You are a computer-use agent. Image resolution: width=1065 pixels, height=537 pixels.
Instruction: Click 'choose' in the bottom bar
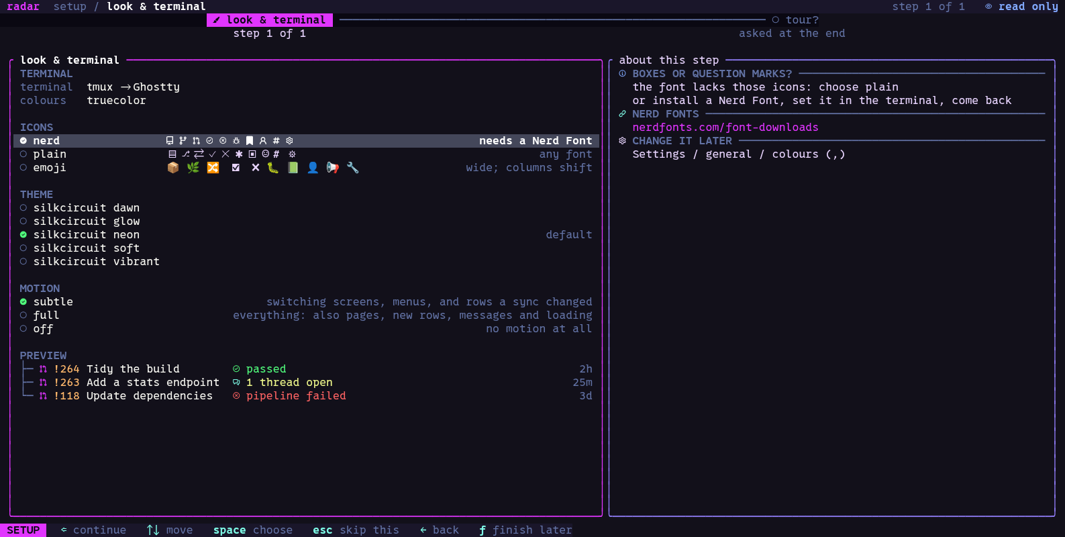coord(272,530)
